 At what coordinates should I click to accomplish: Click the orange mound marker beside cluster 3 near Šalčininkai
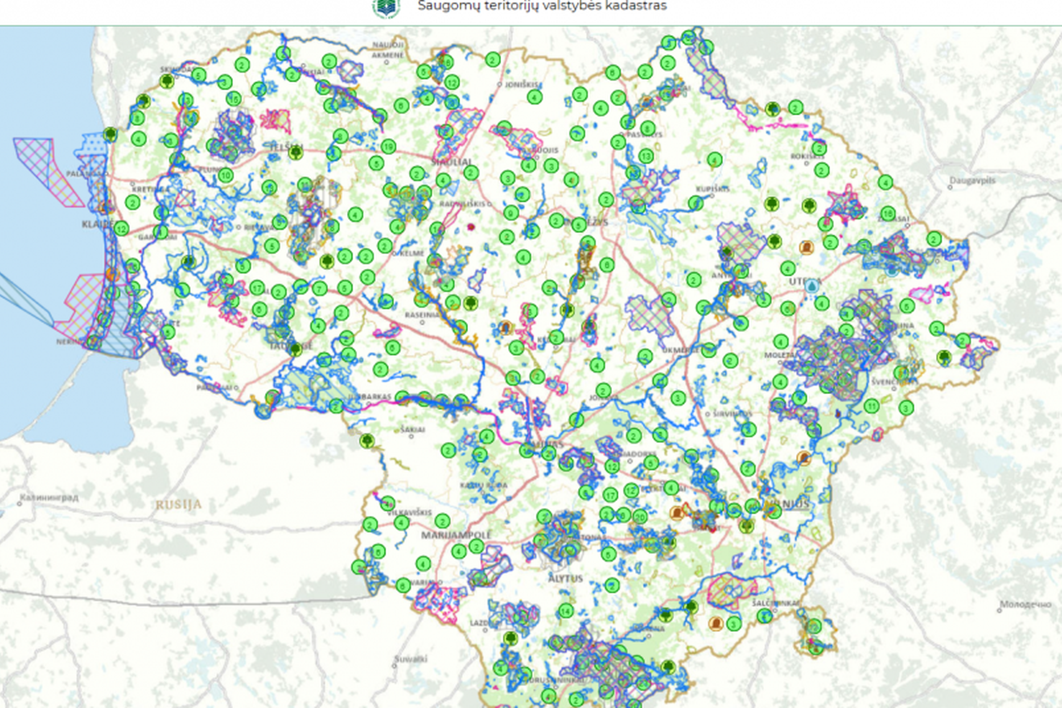coord(716,623)
